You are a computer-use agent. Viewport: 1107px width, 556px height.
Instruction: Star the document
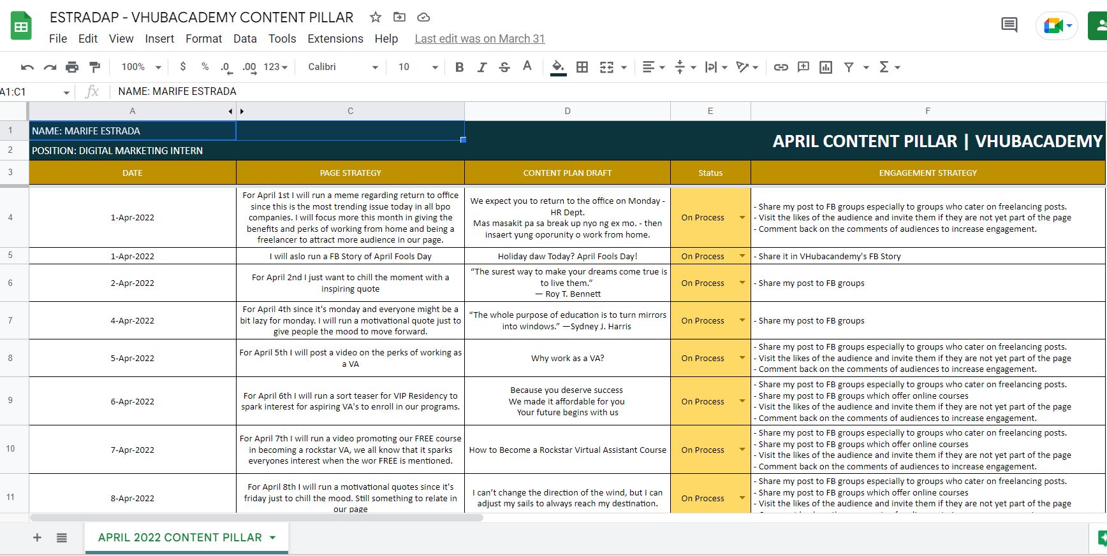376,17
